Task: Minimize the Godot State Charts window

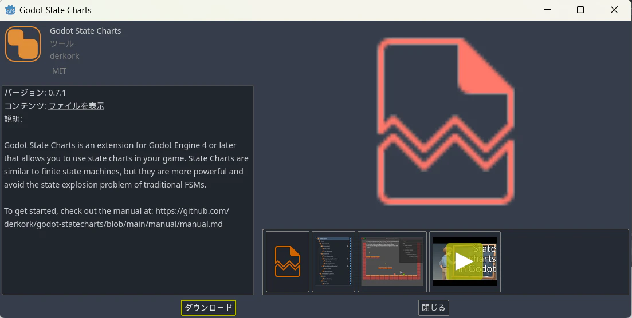Action: click(x=547, y=10)
